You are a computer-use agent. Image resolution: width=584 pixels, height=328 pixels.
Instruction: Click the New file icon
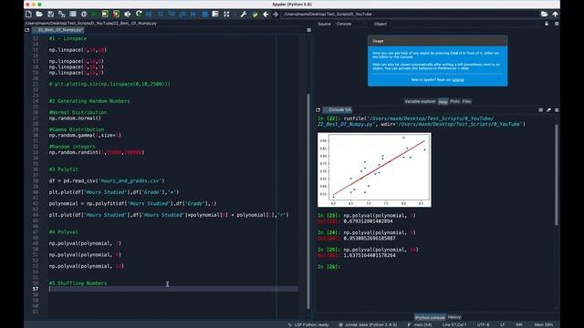(28, 15)
